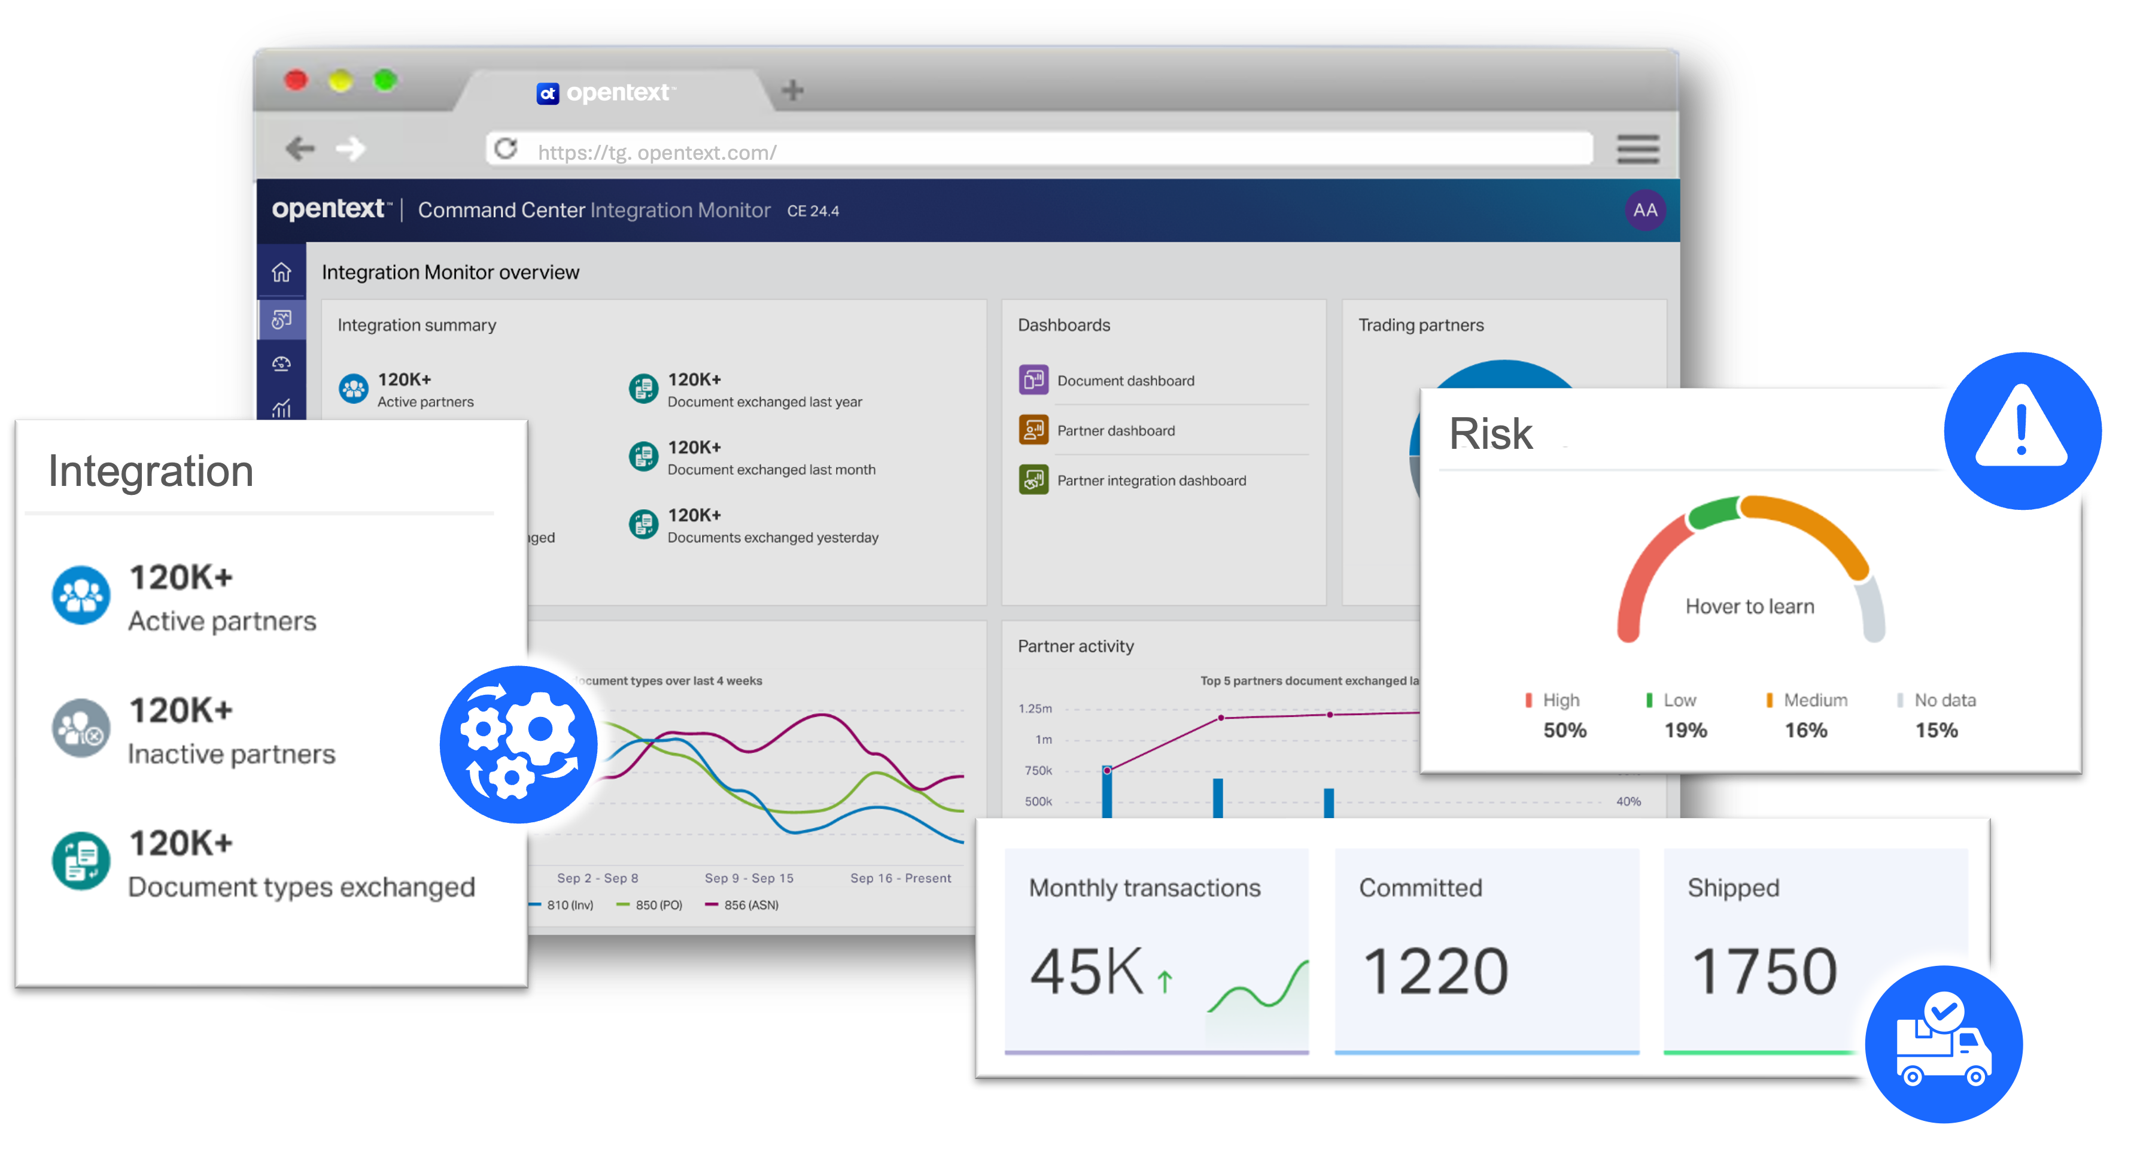Open the chart analytics sidebar icon
This screenshot has width=2131, height=1152.
coord(281,408)
